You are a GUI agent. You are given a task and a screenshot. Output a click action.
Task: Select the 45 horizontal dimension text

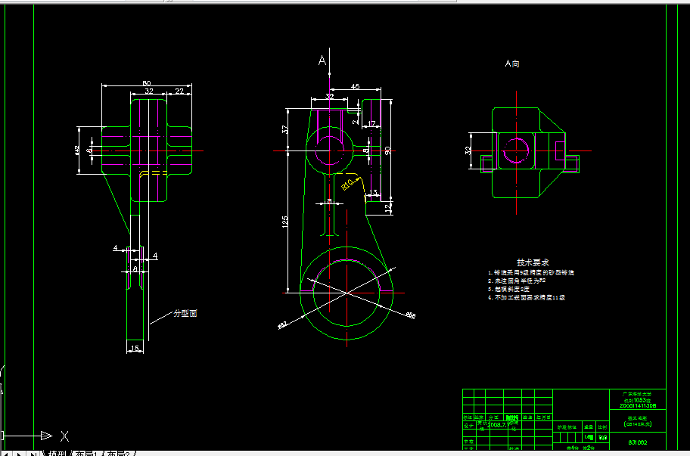coord(355,87)
